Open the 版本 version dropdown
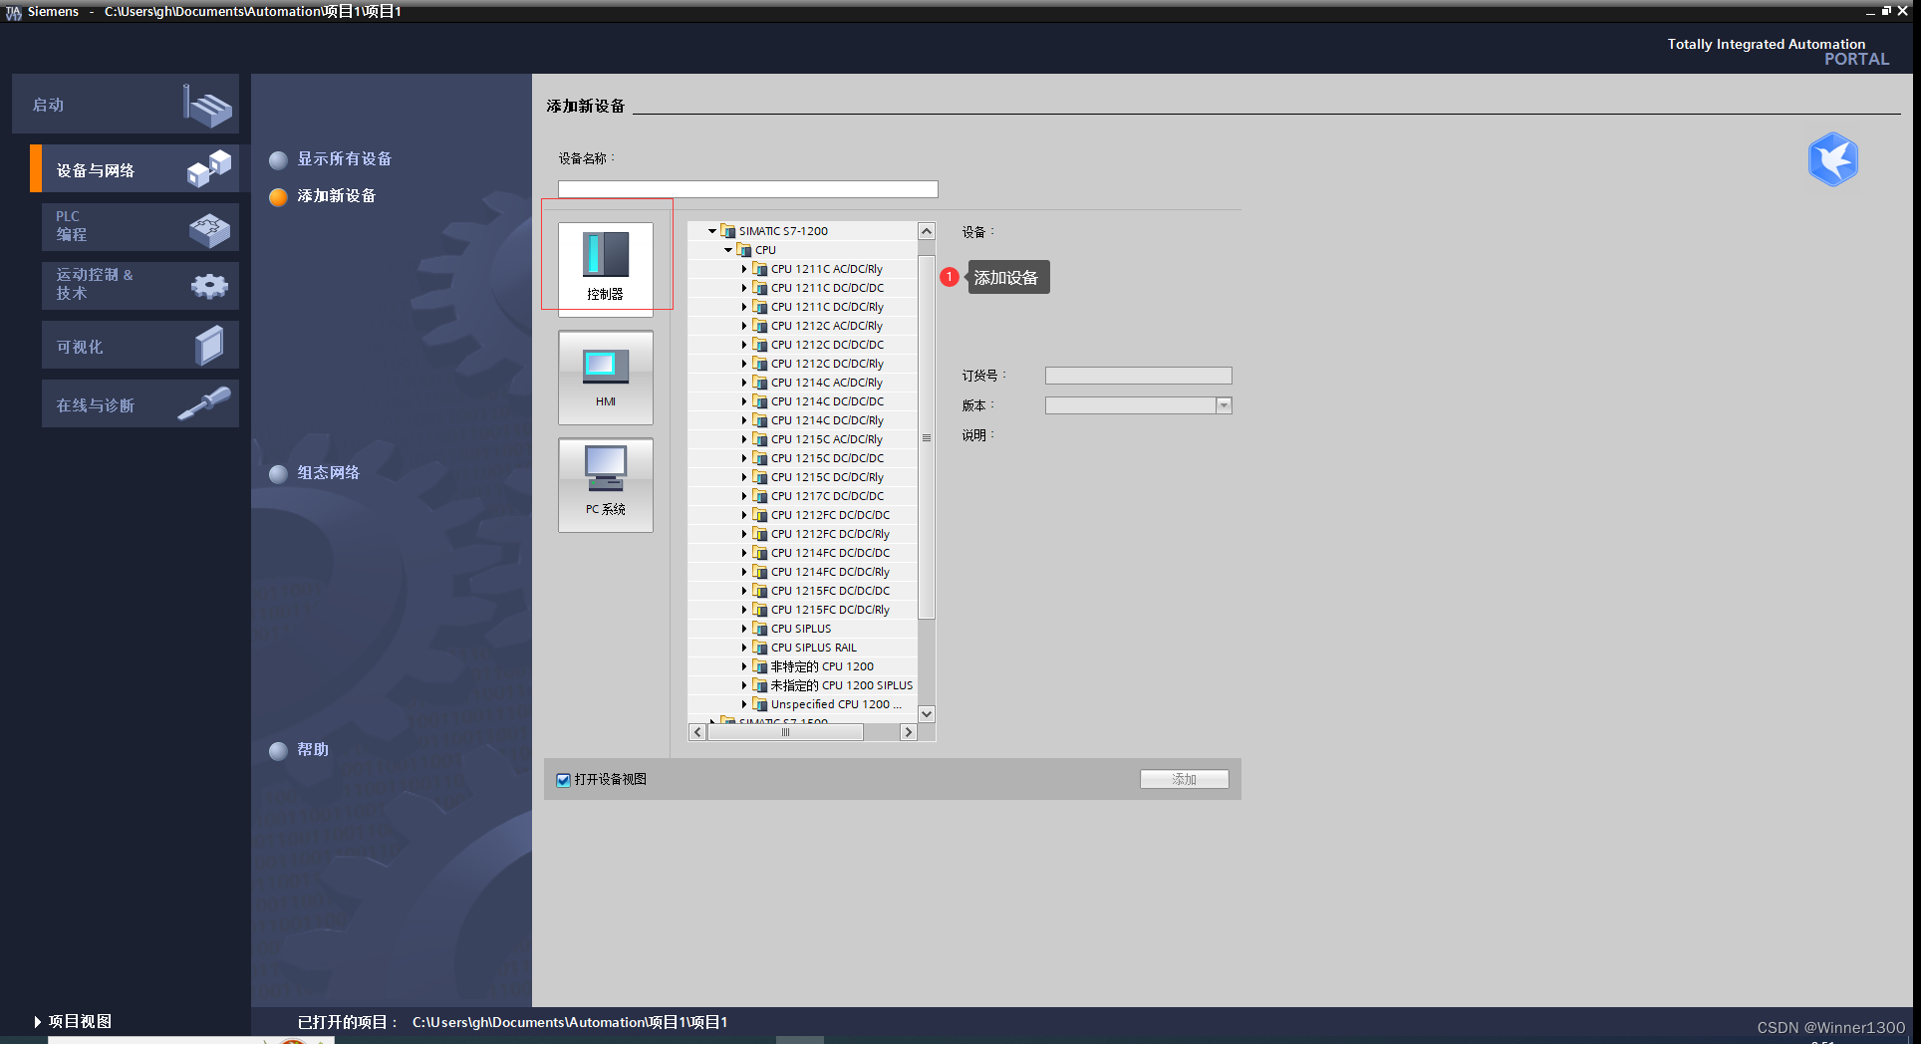This screenshot has width=1921, height=1044. click(x=1225, y=405)
